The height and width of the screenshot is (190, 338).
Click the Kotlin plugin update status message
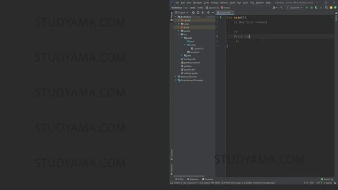pos(224,183)
